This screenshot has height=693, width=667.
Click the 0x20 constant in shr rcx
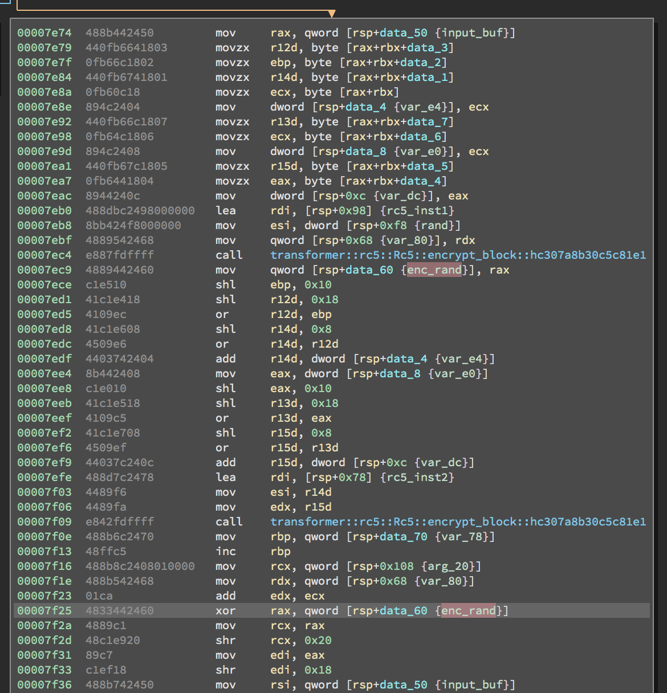pyautogui.click(x=318, y=640)
